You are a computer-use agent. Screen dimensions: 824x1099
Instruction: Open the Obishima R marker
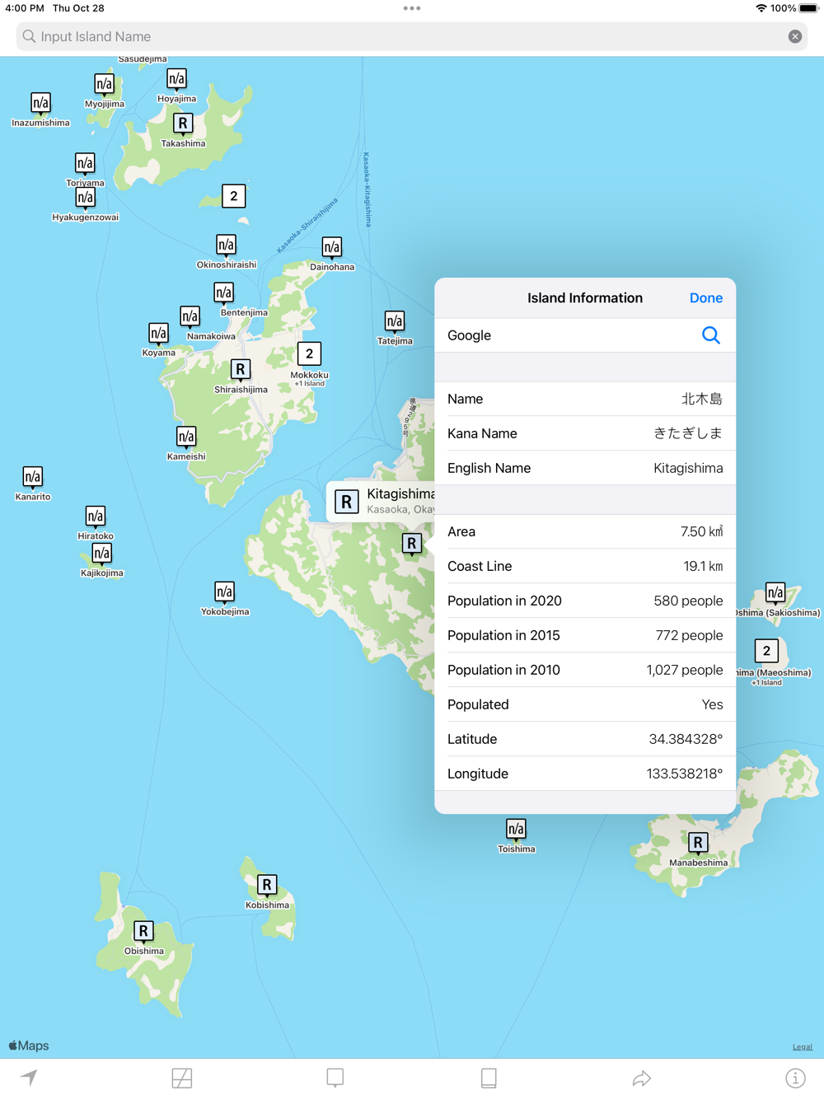coord(143,932)
